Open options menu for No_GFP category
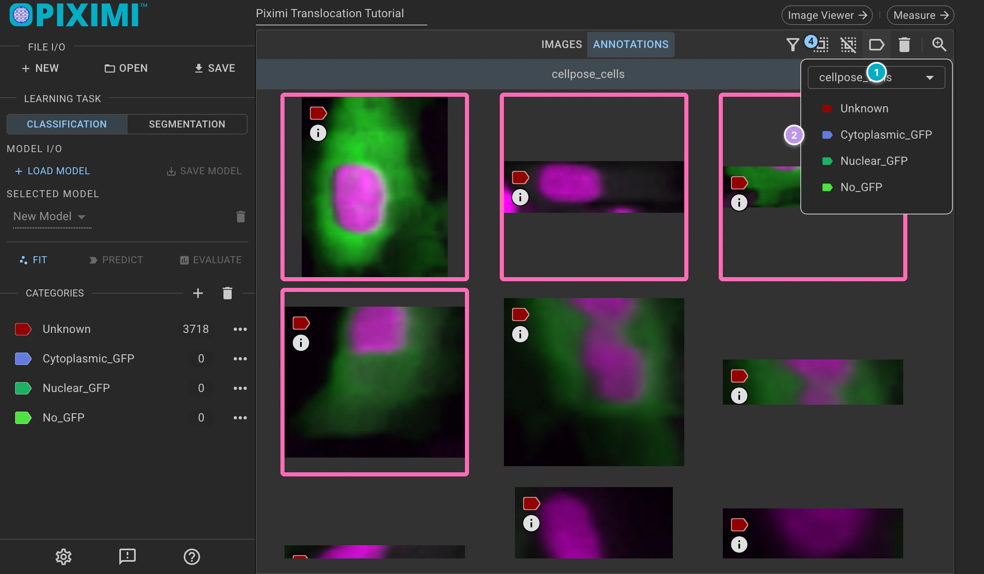The image size is (984, 574). tap(240, 418)
